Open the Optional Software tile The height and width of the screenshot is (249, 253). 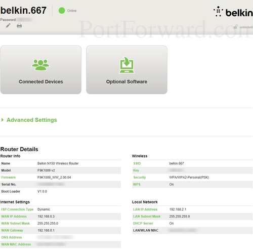(126, 69)
